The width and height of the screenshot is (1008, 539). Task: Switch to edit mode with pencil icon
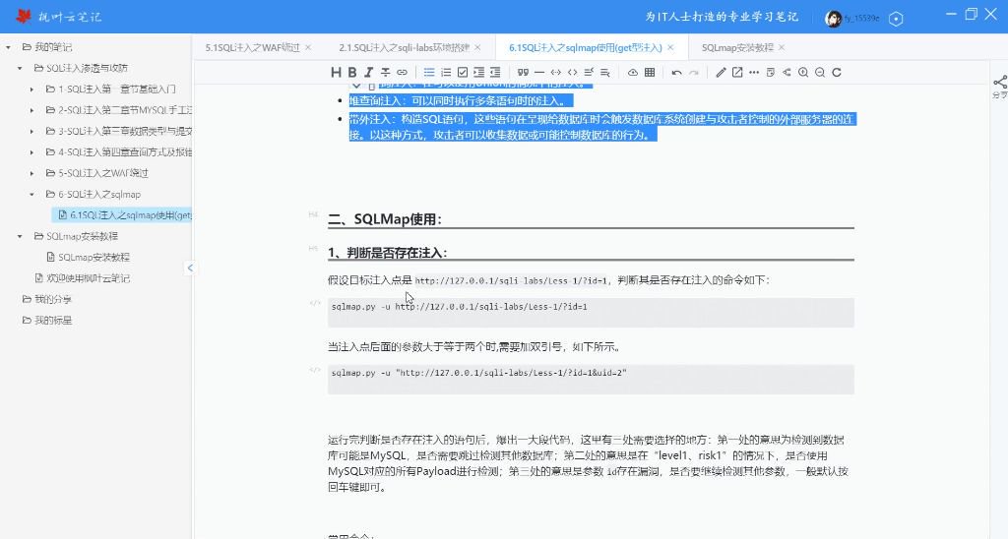(x=721, y=73)
